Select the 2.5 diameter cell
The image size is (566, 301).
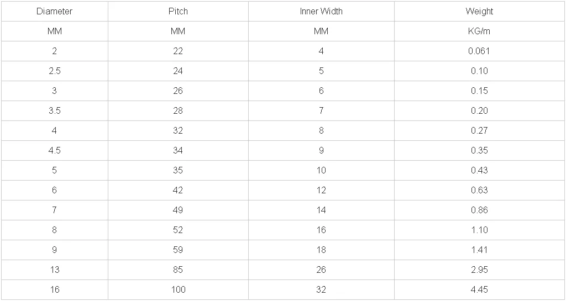tap(54, 71)
